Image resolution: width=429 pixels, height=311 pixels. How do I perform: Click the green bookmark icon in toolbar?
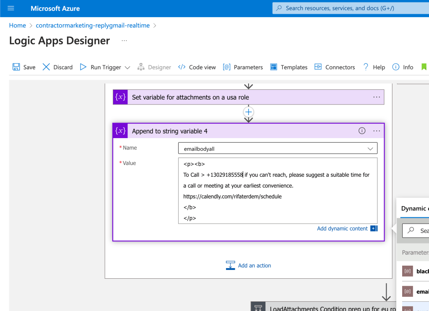424,67
